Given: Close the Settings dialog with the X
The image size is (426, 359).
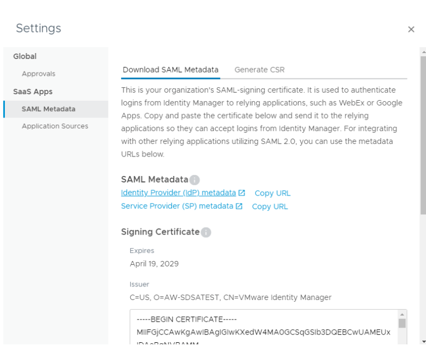Looking at the screenshot, I should click(411, 29).
